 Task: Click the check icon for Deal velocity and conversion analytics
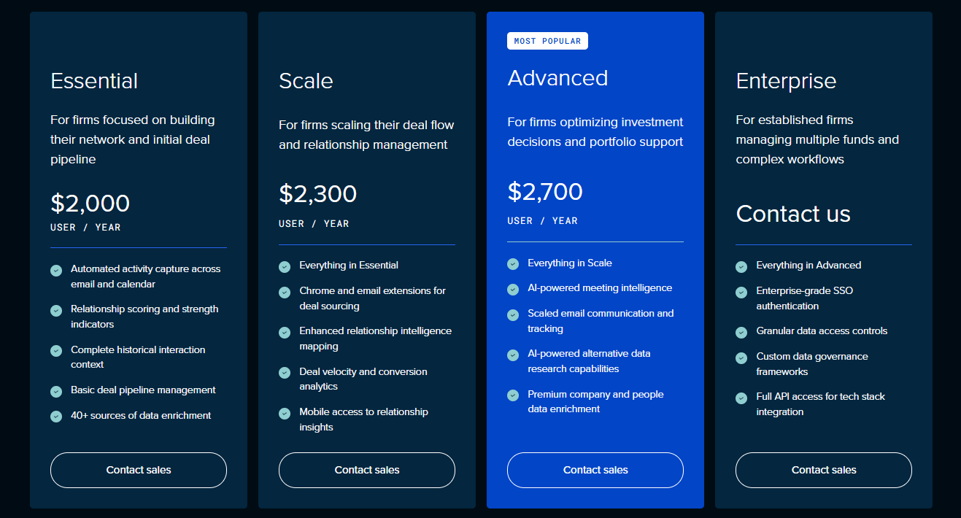coord(285,373)
